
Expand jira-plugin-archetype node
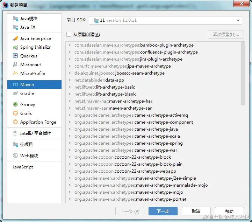click(x=70, y=59)
